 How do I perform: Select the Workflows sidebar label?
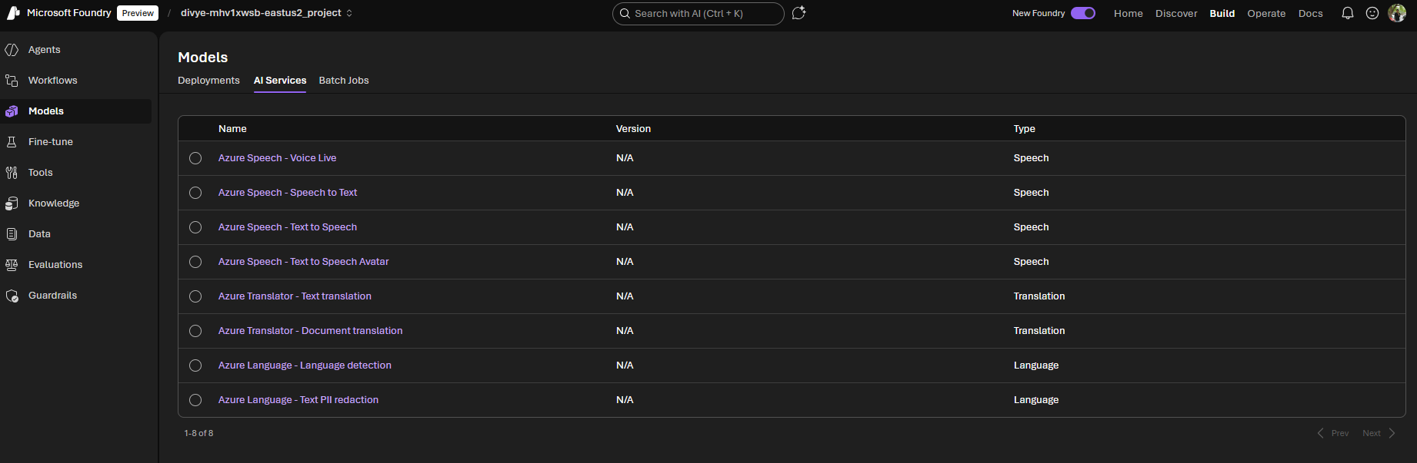point(53,81)
